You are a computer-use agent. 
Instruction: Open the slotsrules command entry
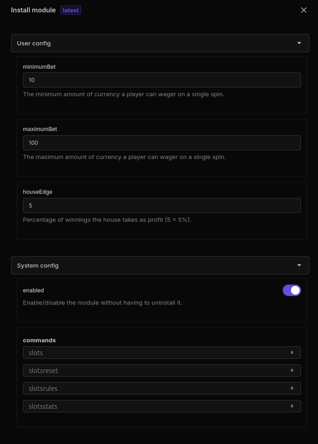(162, 388)
